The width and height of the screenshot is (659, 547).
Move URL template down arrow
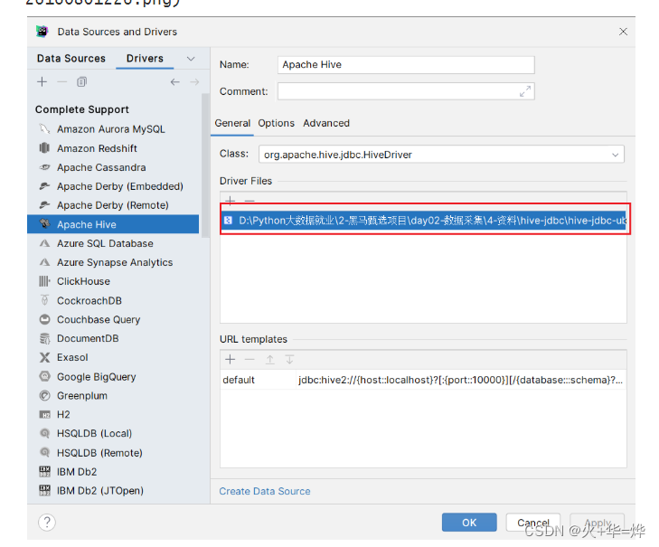tap(289, 360)
